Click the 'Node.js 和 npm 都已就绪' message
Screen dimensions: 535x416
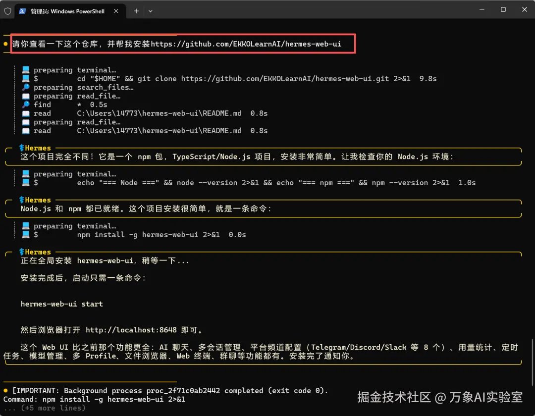click(x=146, y=208)
